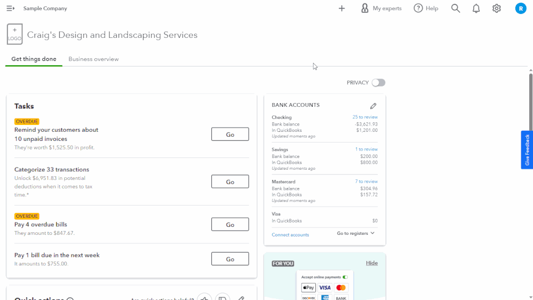Click Pay 4 overdue bills task text

coord(41,225)
